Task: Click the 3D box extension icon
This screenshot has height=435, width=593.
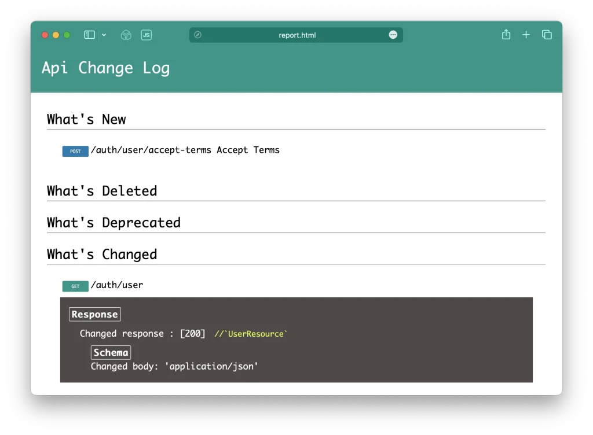Action: coord(126,35)
